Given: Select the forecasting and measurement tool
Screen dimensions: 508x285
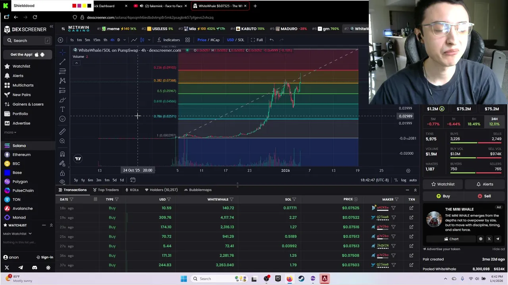Looking at the screenshot, I should (62, 90).
